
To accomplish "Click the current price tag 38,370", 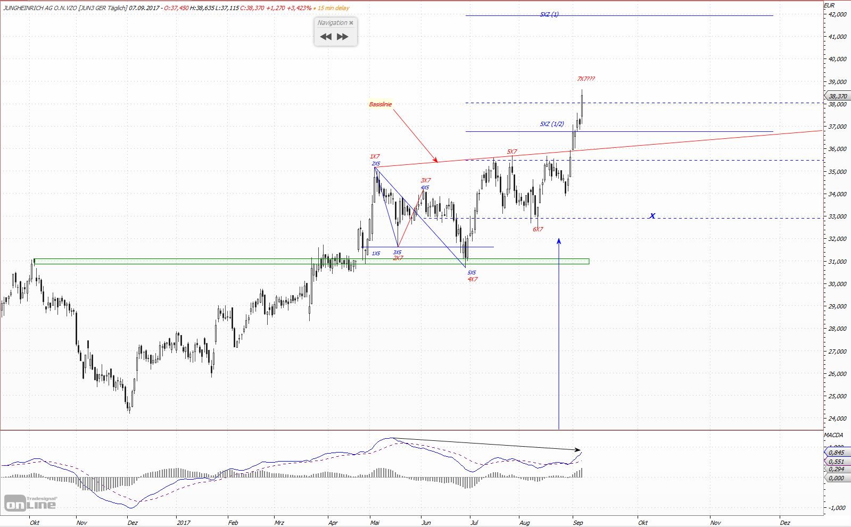I will (x=838, y=96).
